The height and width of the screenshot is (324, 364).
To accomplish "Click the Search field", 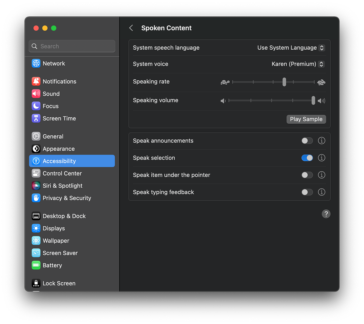I will [x=72, y=46].
